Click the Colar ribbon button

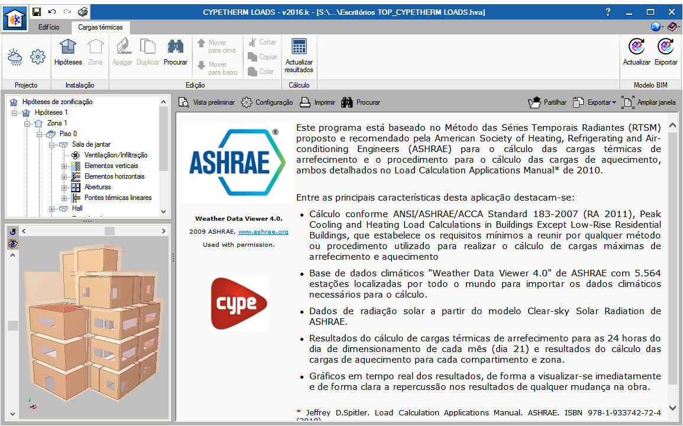[x=261, y=72]
